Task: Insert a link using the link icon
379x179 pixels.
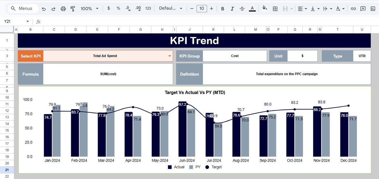Action: point(353,9)
